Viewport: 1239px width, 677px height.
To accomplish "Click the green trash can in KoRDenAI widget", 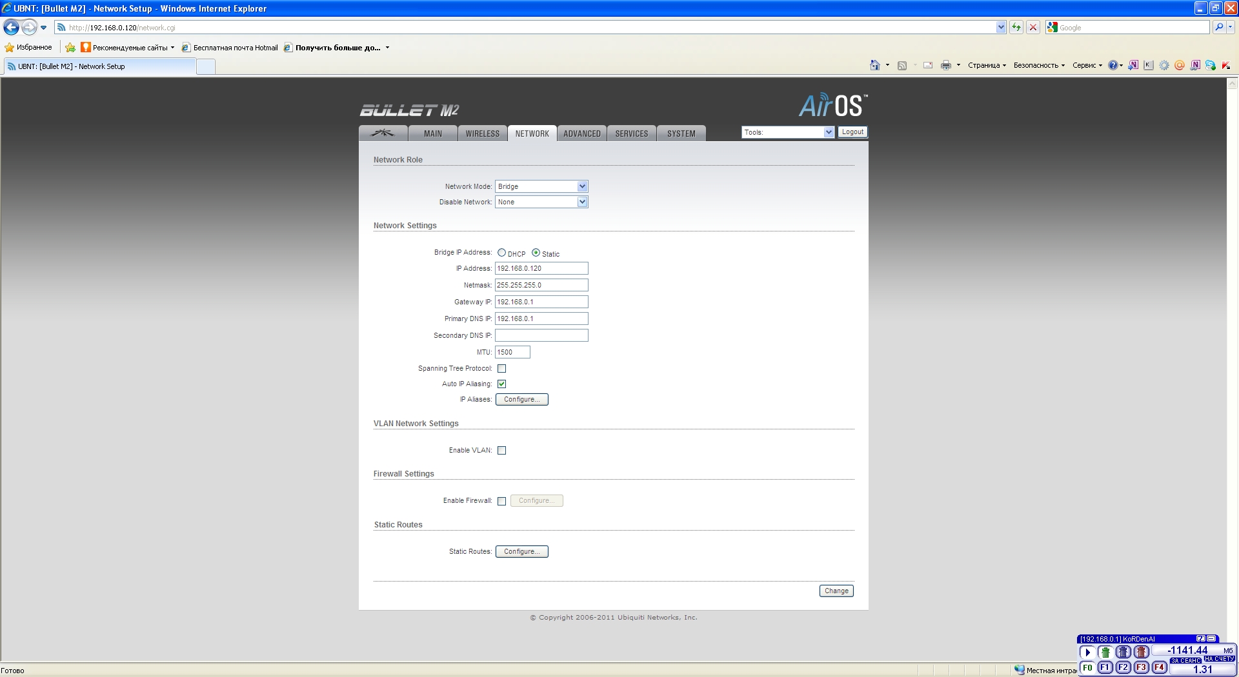I will [x=1105, y=652].
